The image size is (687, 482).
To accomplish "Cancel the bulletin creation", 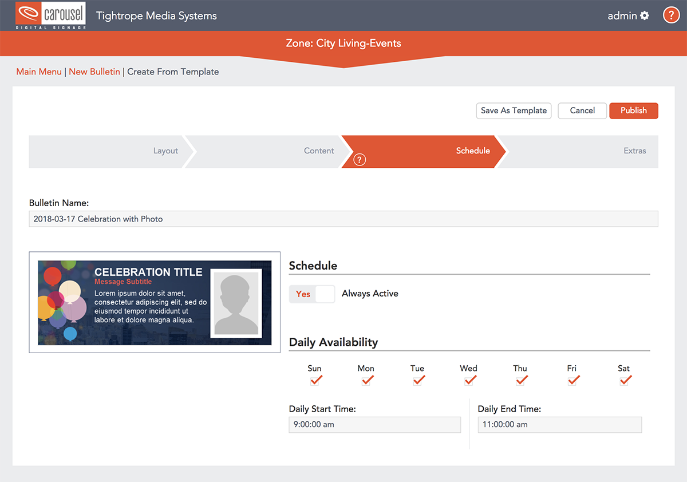I will point(582,110).
